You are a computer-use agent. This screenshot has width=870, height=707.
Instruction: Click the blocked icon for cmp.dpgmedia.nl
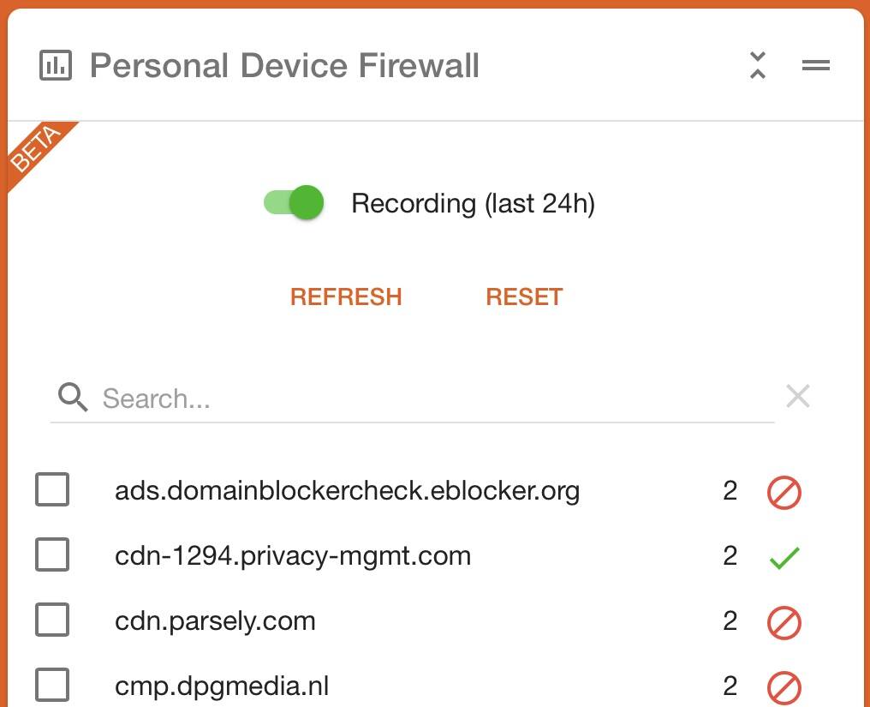pyautogui.click(x=784, y=687)
